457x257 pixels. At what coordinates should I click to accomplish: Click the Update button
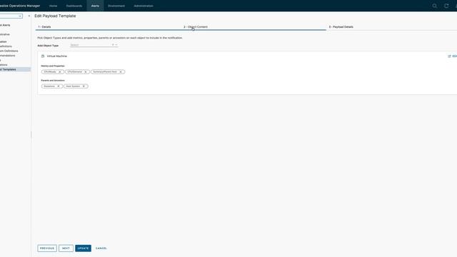83,248
